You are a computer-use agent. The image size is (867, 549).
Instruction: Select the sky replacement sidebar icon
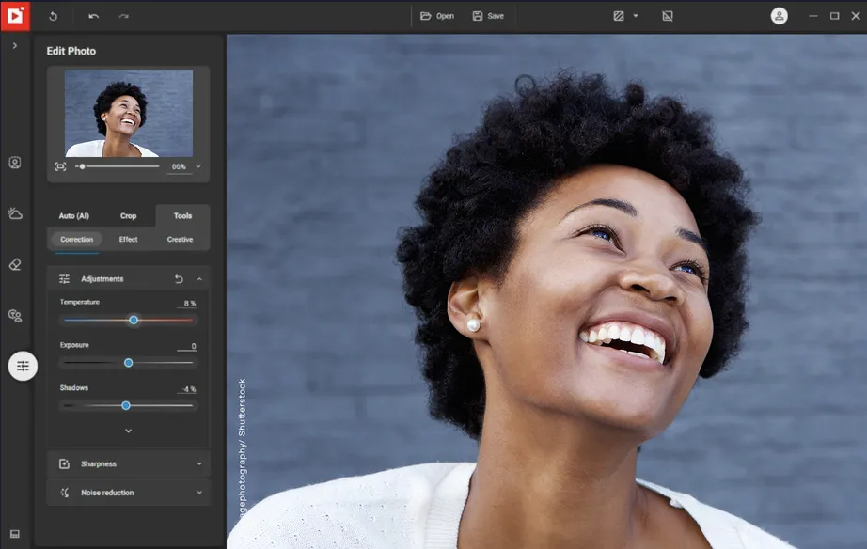15,213
